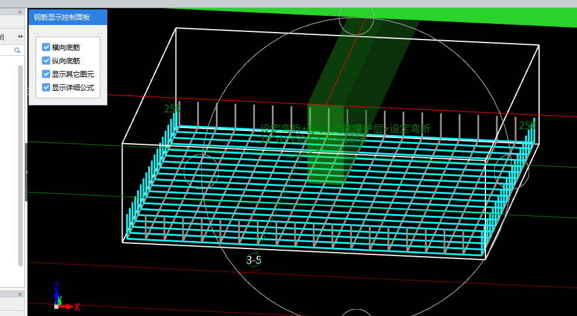Toggle the 显示详细公式 checkbox

46,87
